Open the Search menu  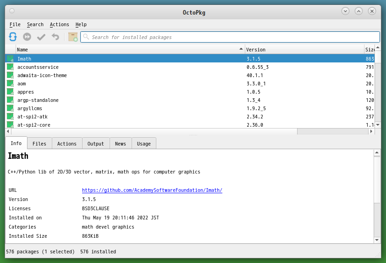[x=35, y=24]
